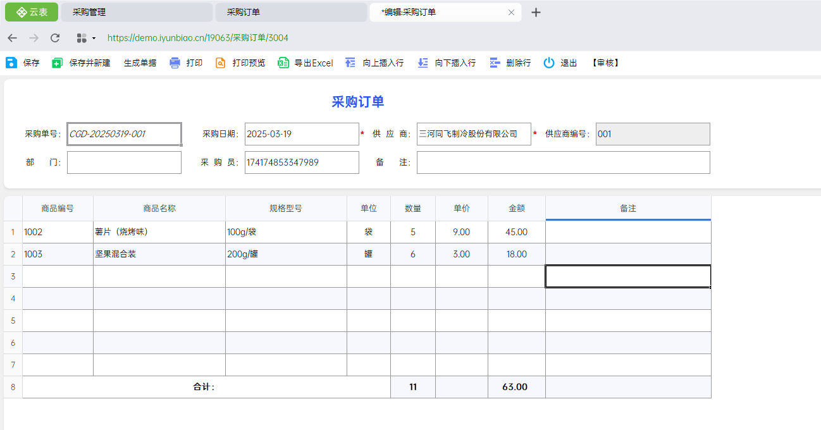Select the *编辑:采购订单 tab
The height and width of the screenshot is (430, 821).
[x=445, y=12]
